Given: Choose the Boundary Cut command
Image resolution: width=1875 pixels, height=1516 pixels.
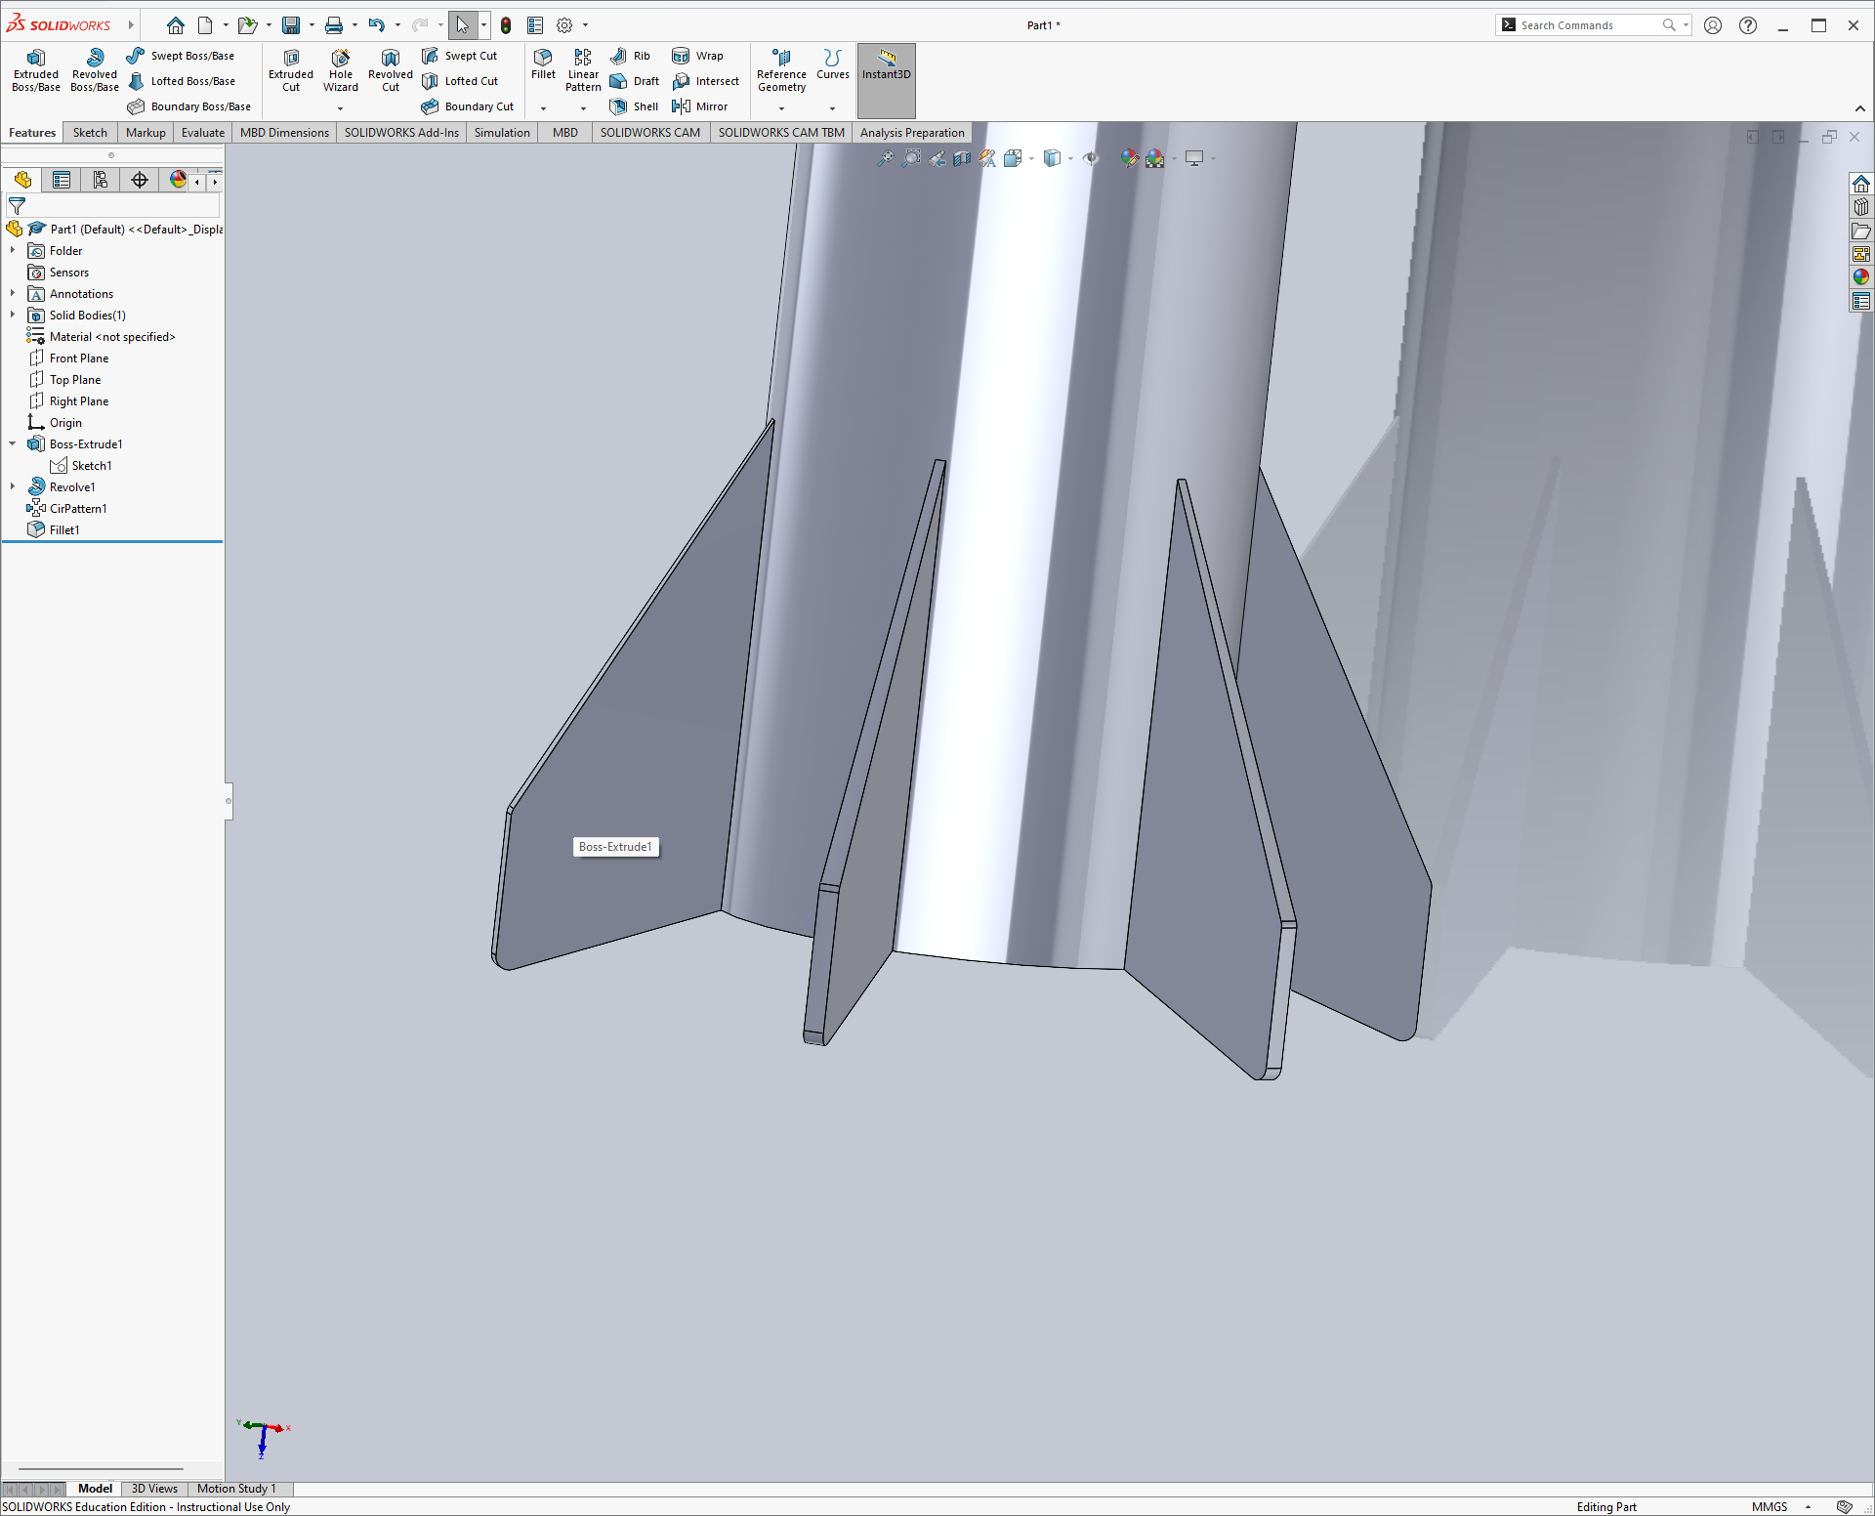Looking at the screenshot, I should (x=468, y=106).
